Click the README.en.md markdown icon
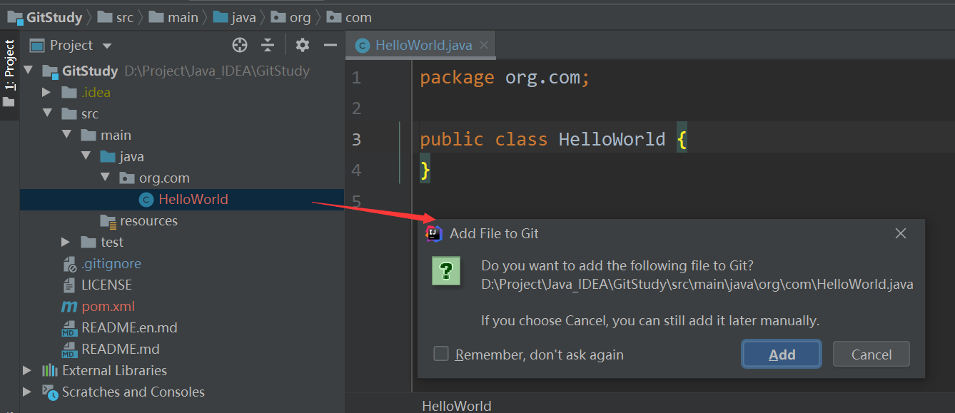 [69, 328]
